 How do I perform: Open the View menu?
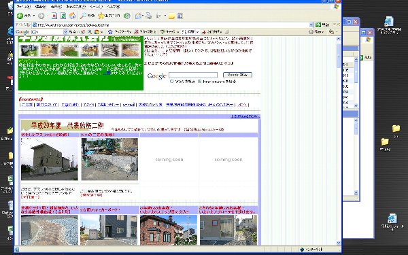point(56,7)
